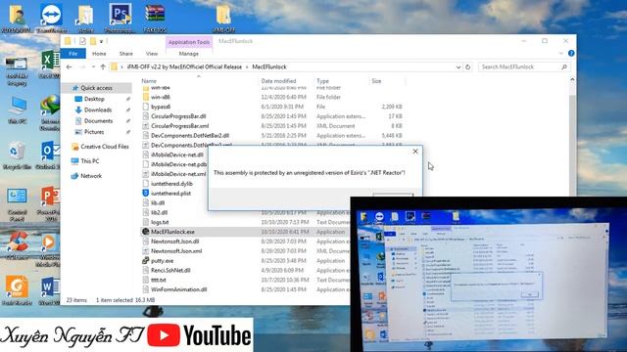Open Downloads in navigation pane
The height and width of the screenshot is (352, 627).
[98, 110]
